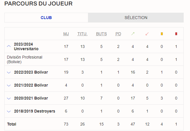Click the Total row label
190x131 pixels.
[x=11, y=124]
